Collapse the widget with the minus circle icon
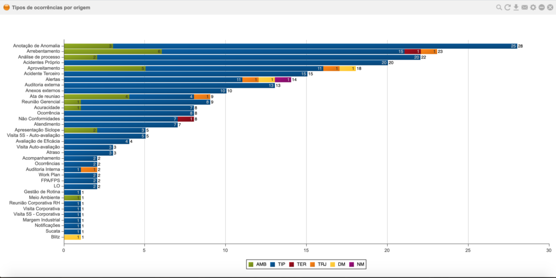The height and width of the screenshot is (278, 556). pyautogui.click(x=541, y=8)
